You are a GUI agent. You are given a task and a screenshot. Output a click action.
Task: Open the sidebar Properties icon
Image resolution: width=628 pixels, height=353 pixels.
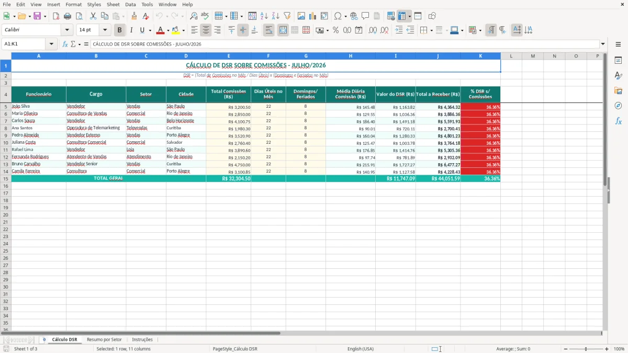[618, 60]
